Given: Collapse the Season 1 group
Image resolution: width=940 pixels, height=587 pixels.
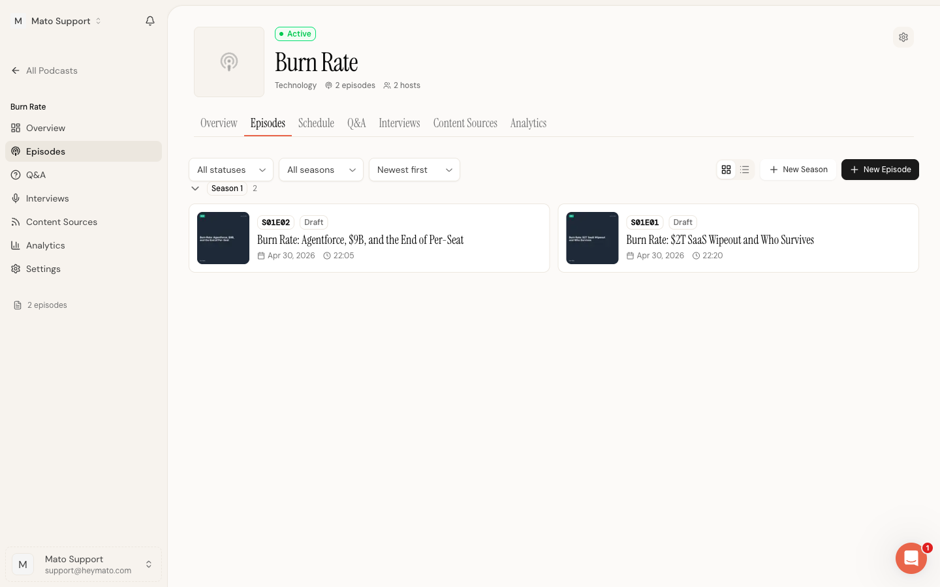Looking at the screenshot, I should coord(195,188).
